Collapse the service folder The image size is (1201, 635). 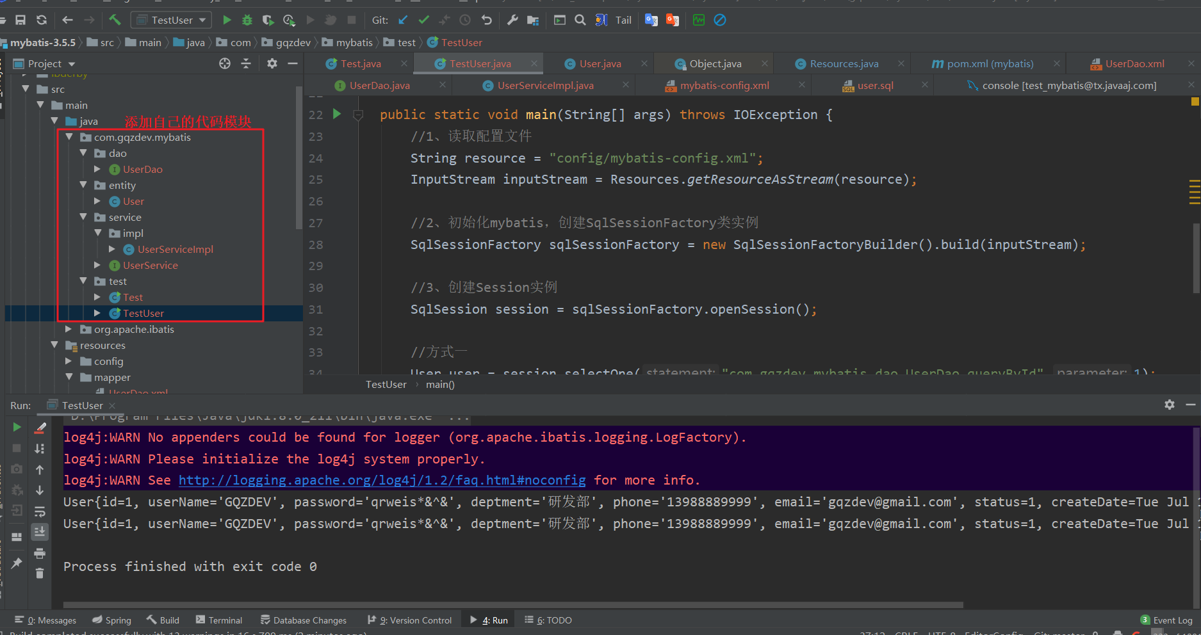pyautogui.click(x=83, y=217)
